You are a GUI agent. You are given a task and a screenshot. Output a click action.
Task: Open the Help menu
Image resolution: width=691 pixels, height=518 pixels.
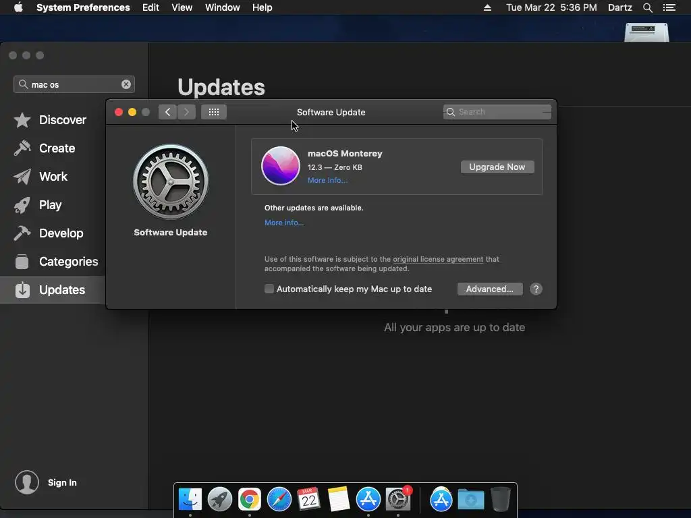coord(262,7)
